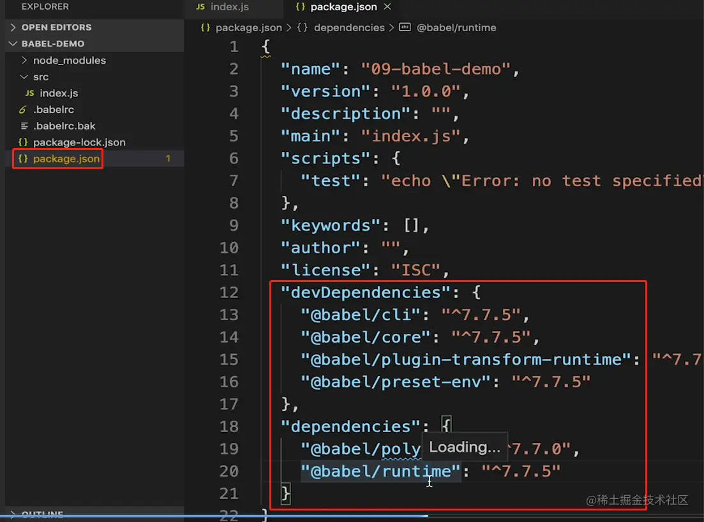This screenshot has height=522, width=704.
Task: Click the text file icon next to .babelrc.bak
Action: click(x=24, y=126)
